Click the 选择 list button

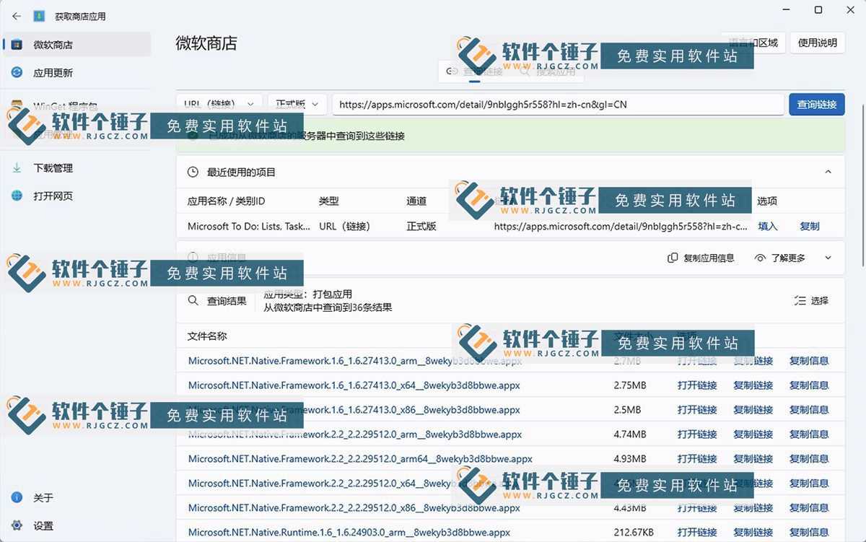click(811, 301)
